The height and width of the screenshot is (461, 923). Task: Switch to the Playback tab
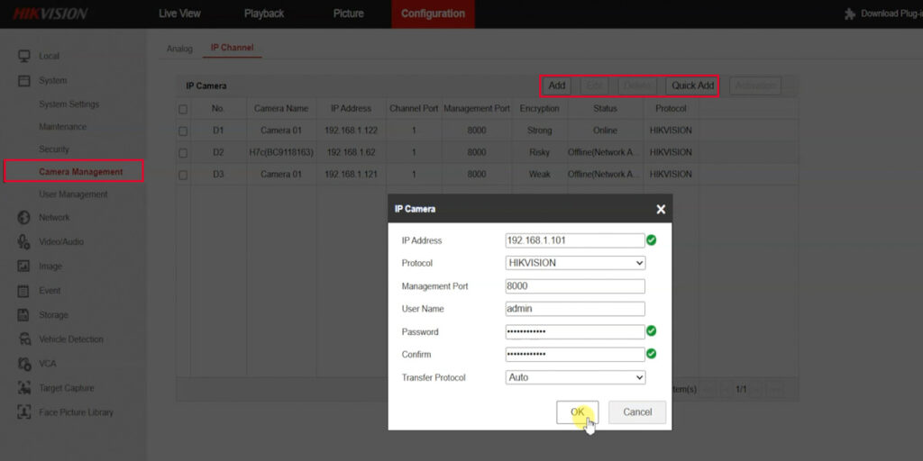[x=263, y=14]
